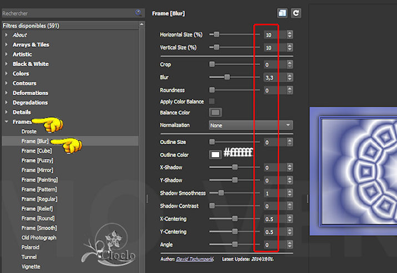The image size is (397, 273).
Task: Click the Balance Color gray swatch
Action: 214,113
